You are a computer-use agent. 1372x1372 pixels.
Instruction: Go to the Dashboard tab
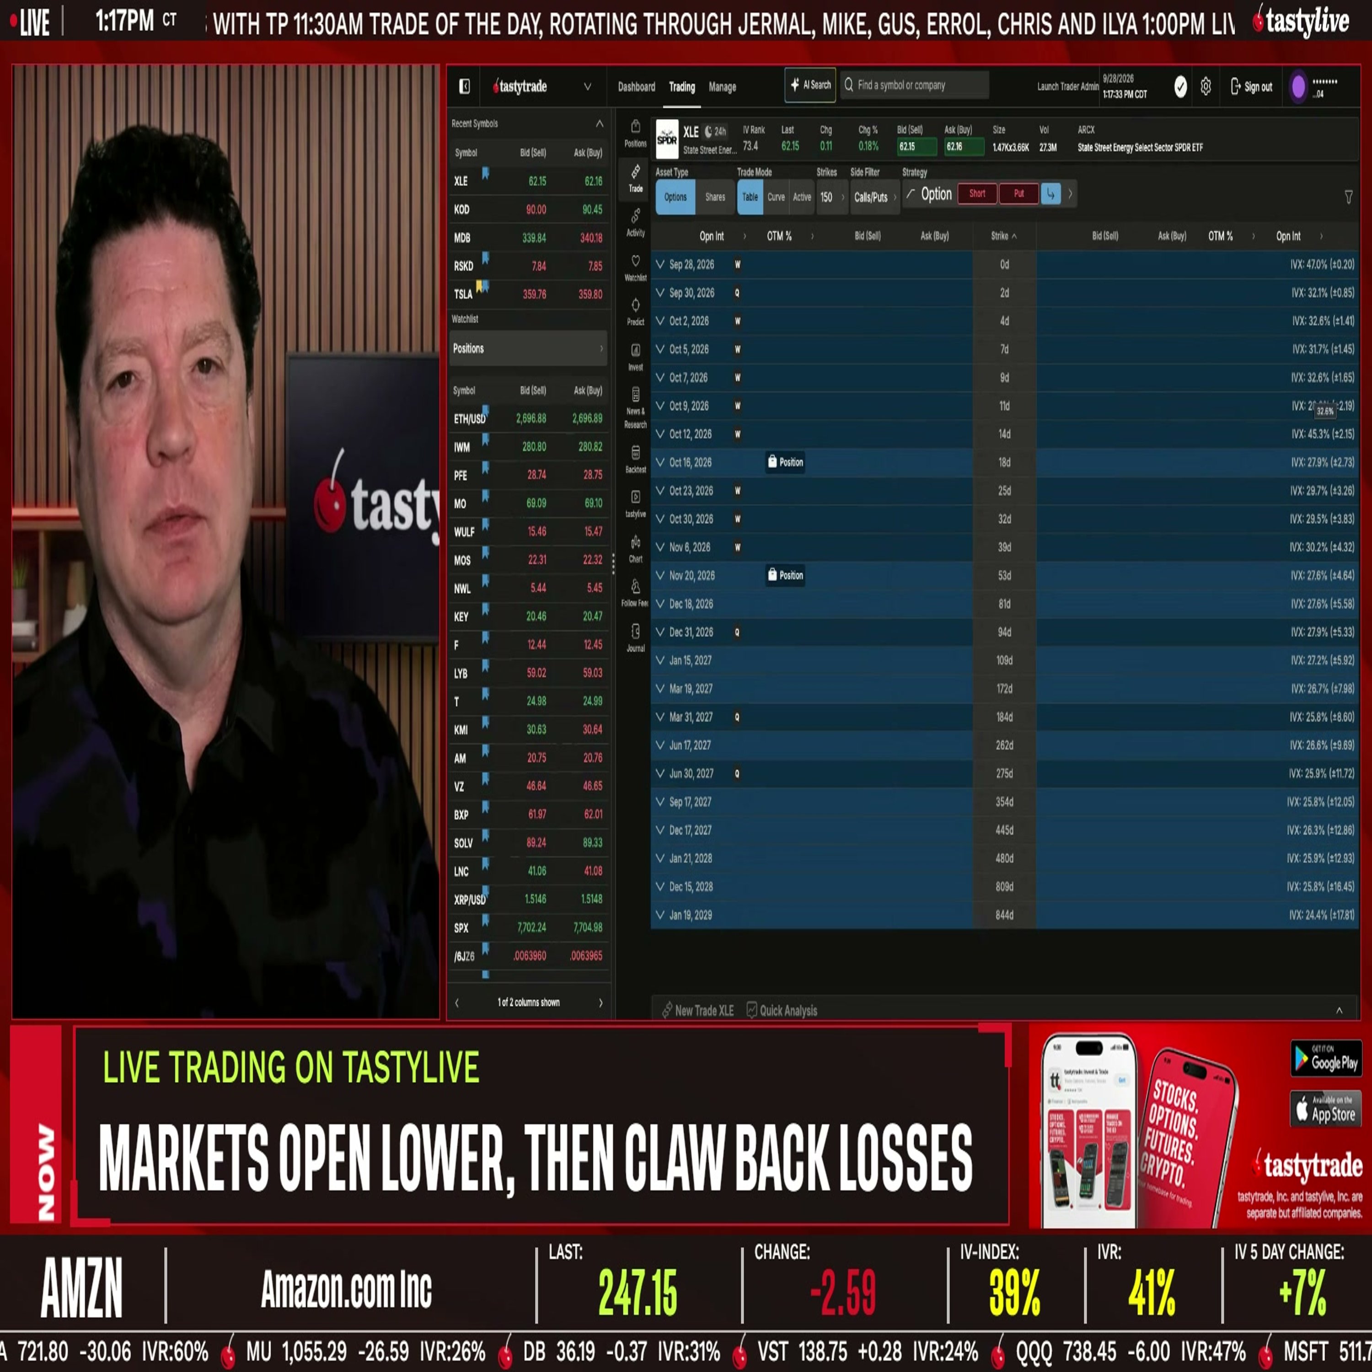(636, 86)
